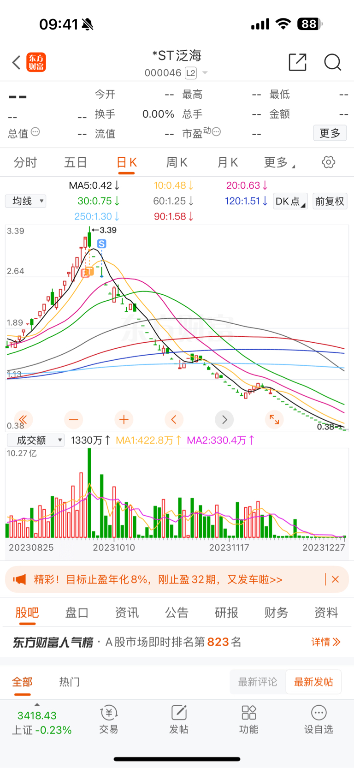This screenshot has height=768, width=354.
Task: Tap the 60:1.25 moving average label
Action: [173, 201]
